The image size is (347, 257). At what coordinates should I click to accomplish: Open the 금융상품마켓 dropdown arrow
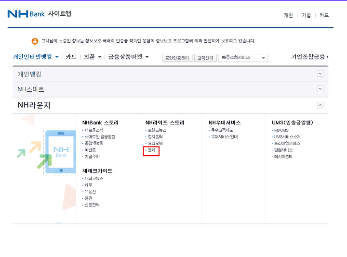(147, 57)
